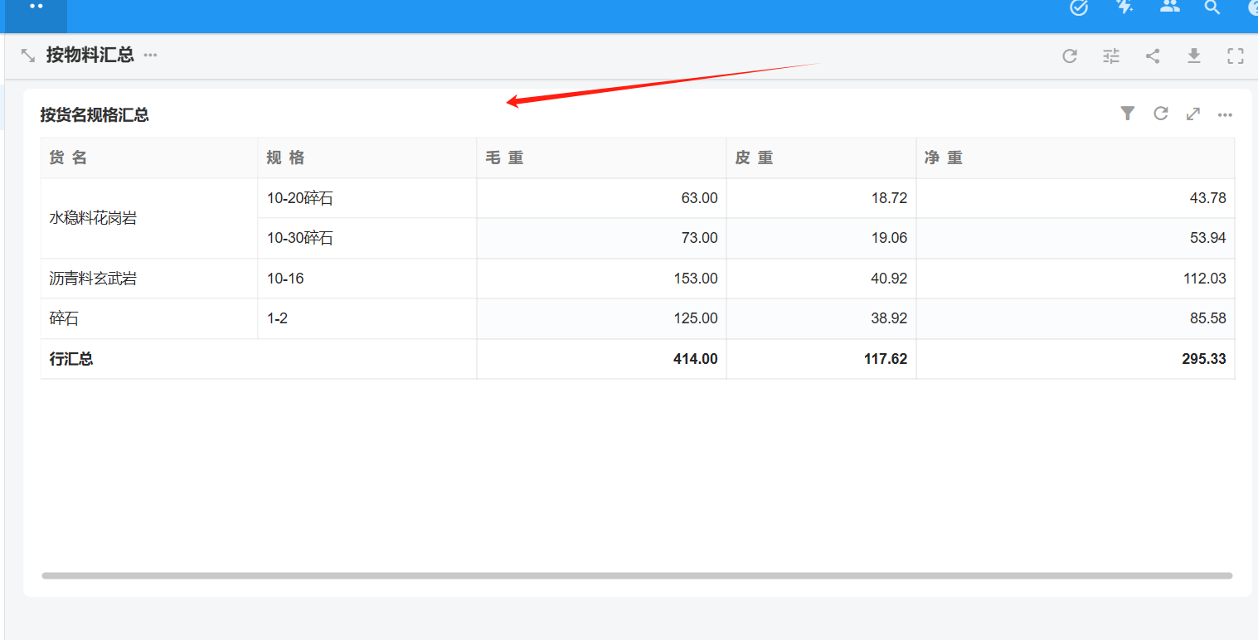Click the search magnifier icon in header
Viewport: 1258px width, 640px height.
[1212, 8]
